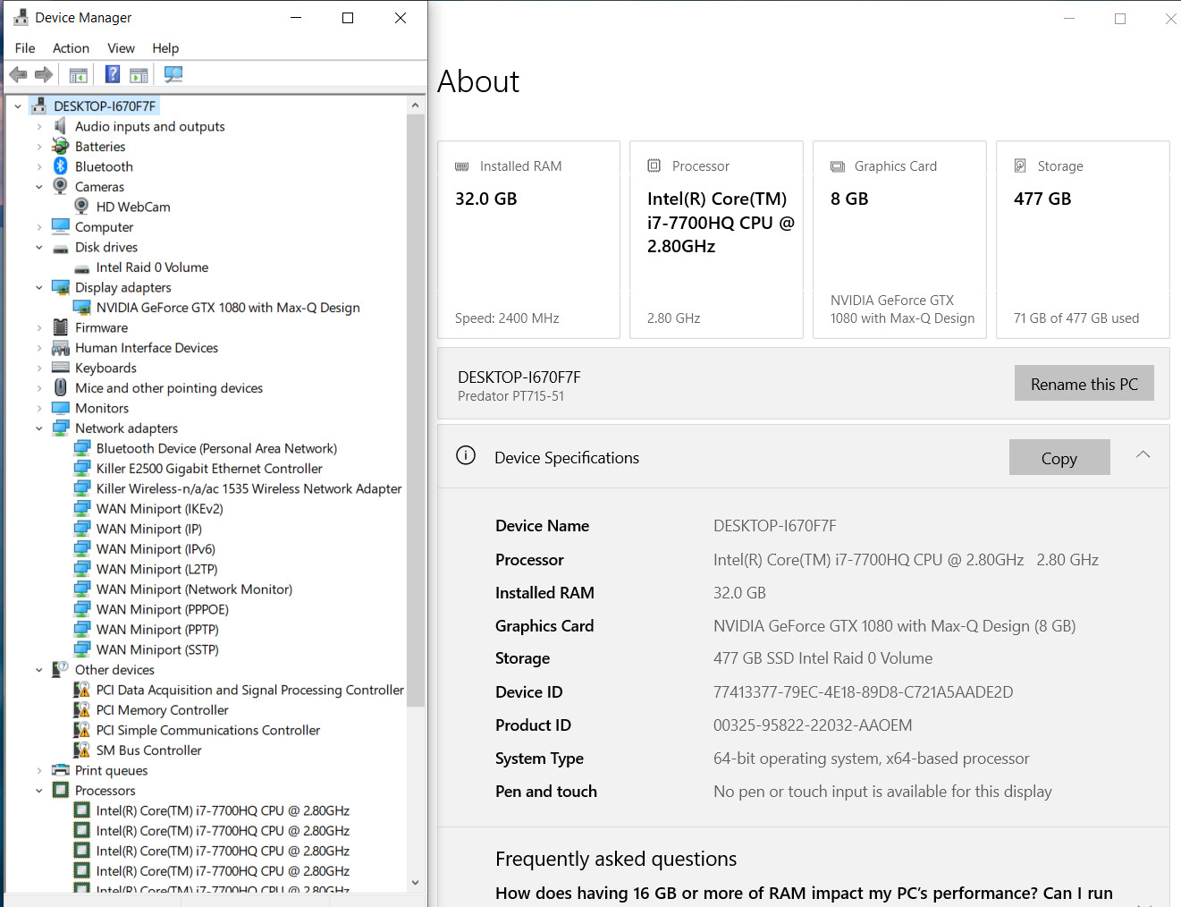Collapse the Cameras tree node
The image size is (1181, 907).
[x=38, y=187]
